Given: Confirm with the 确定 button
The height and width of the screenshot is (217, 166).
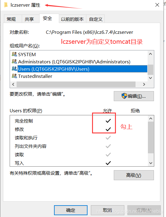Looking at the screenshot, I should click(71, 210).
